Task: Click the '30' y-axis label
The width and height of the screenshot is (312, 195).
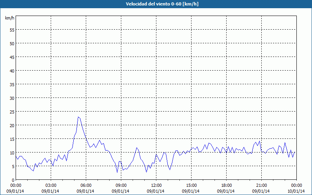Action: click(12, 98)
